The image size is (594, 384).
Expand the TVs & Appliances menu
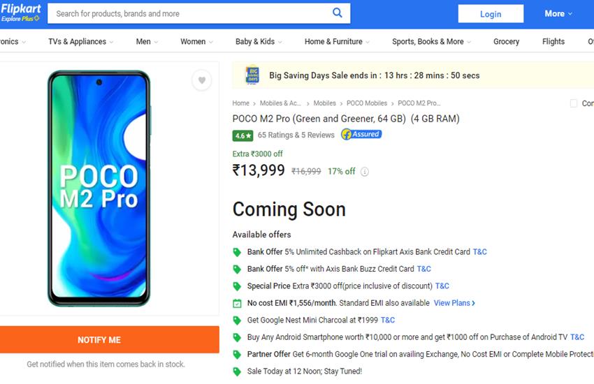[x=80, y=42]
